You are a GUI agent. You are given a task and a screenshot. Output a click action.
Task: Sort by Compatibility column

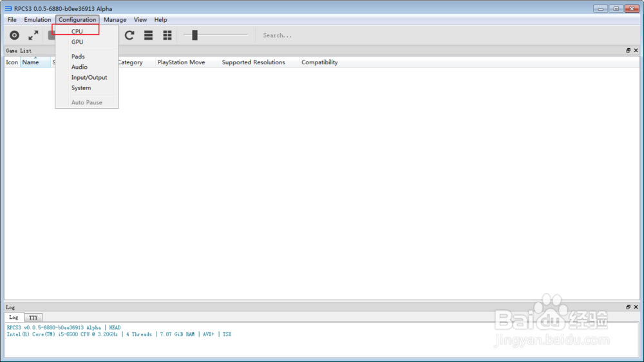click(319, 62)
